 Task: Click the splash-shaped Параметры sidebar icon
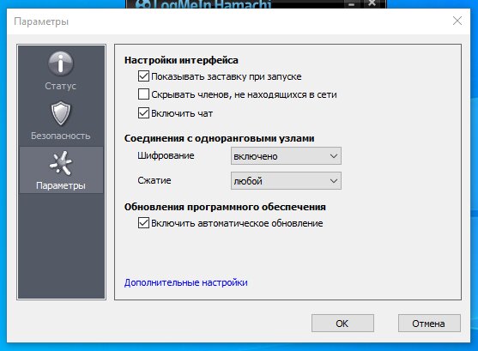tap(61, 163)
